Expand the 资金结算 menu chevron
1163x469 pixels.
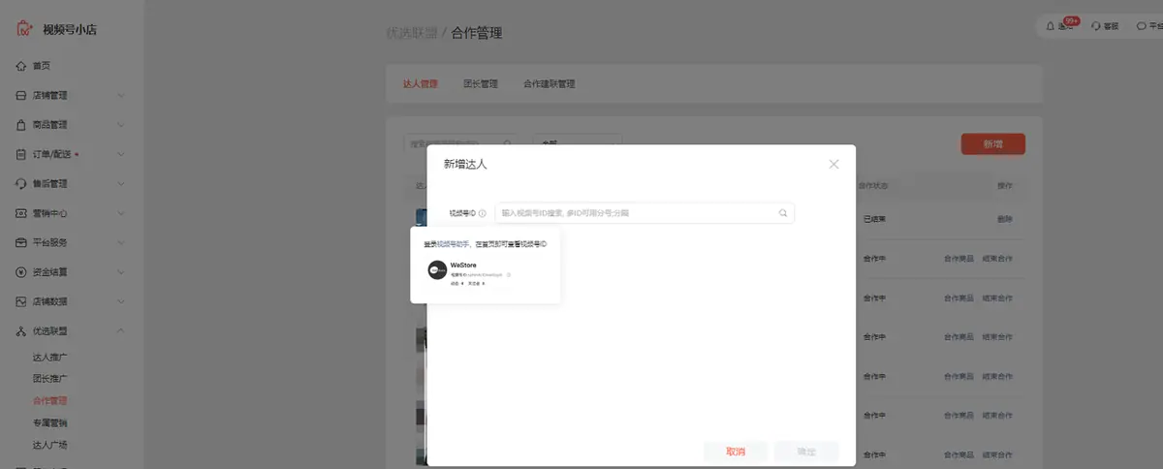click(121, 271)
